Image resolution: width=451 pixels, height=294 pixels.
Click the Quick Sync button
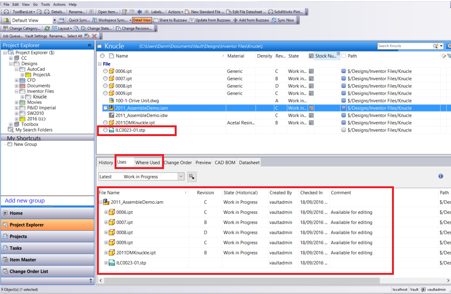coord(79,20)
